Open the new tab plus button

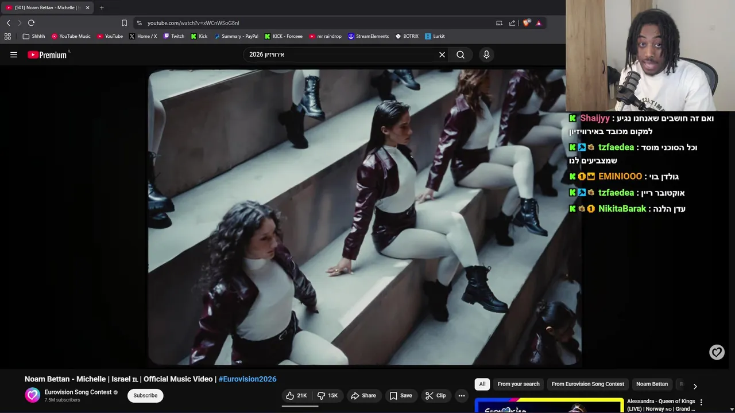click(102, 7)
